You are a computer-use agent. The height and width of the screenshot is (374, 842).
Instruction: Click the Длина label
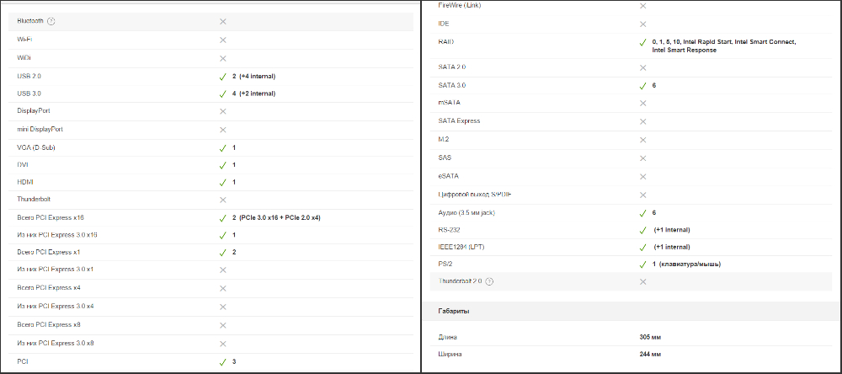[448, 337]
